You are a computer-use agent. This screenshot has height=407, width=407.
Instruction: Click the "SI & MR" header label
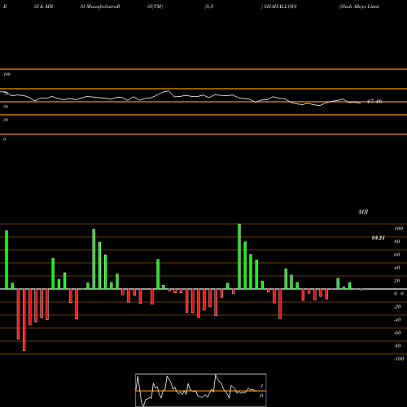point(43,7)
